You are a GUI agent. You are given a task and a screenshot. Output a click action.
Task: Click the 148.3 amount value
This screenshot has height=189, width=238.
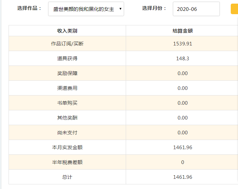click(x=182, y=59)
